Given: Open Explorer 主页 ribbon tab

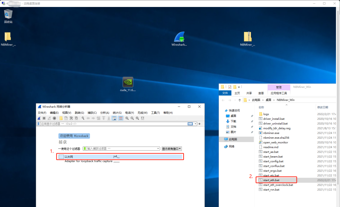Looking at the screenshot, I should [x=237, y=93].
